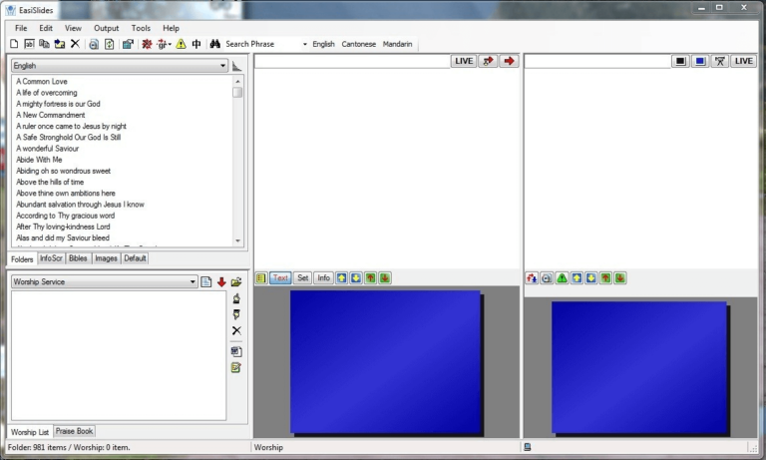Click the X remove icon beside worship list

click(236, 330)
